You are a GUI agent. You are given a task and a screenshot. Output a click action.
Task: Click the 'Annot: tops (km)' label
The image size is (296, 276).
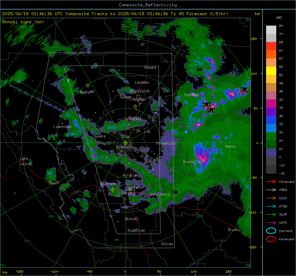point(23,22)
